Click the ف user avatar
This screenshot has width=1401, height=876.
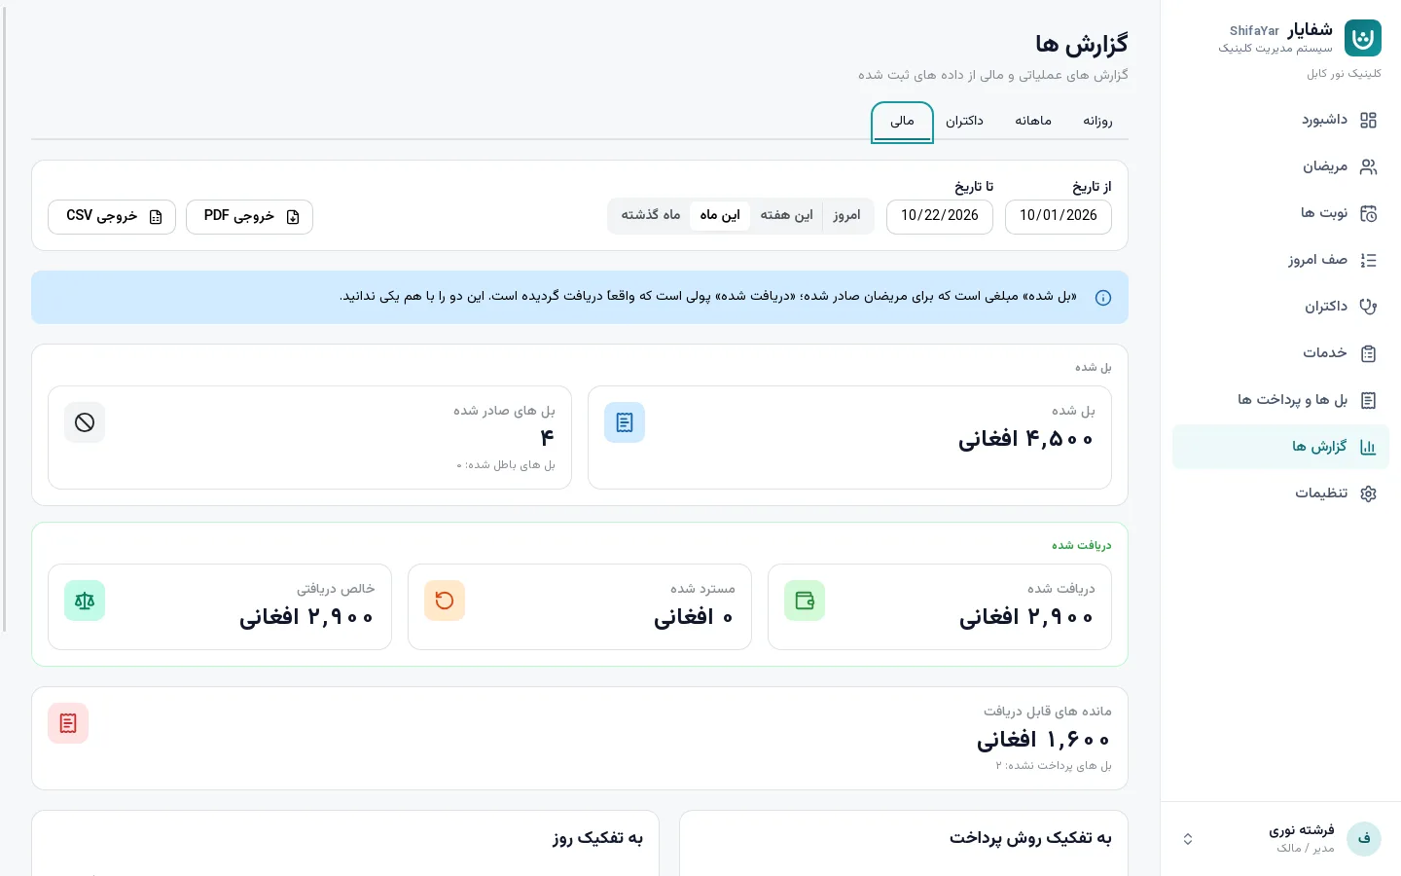(x=1364, y=838)
